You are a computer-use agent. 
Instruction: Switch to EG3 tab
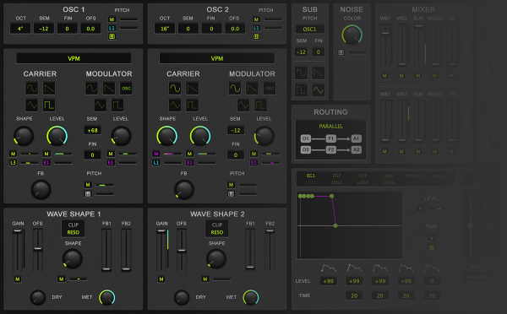(363, 176)
